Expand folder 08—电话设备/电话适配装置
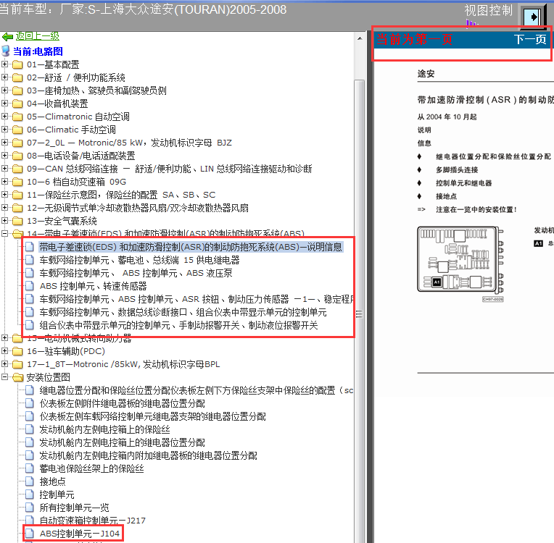 [4, 156]
